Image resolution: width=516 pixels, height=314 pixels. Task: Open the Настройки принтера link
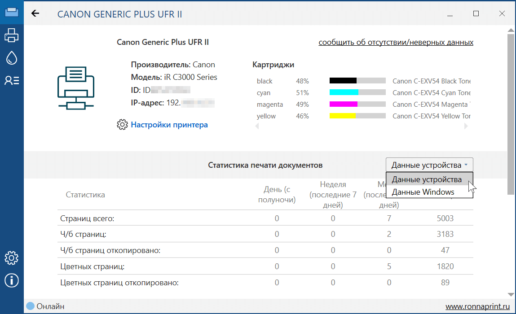pos(169,125)
